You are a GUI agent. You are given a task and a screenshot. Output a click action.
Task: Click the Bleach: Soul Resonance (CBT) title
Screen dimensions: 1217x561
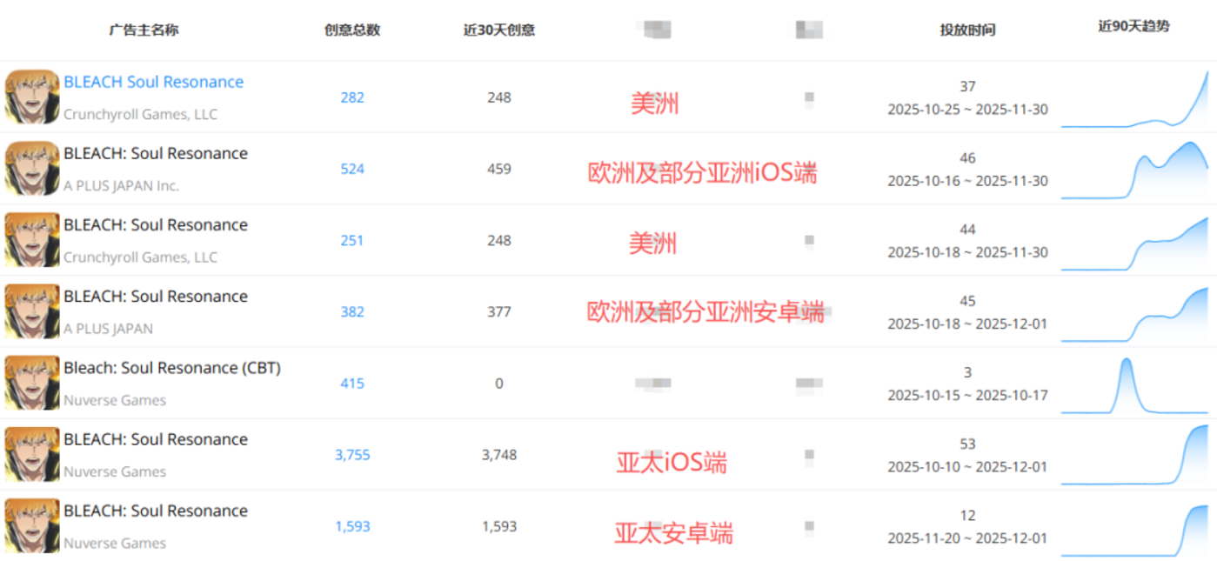tap(172, 368)
